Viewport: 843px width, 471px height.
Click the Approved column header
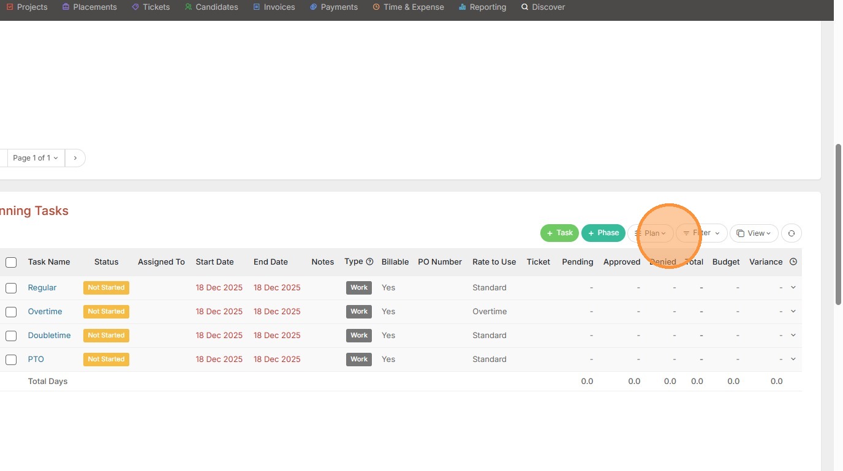click(622, 262)
